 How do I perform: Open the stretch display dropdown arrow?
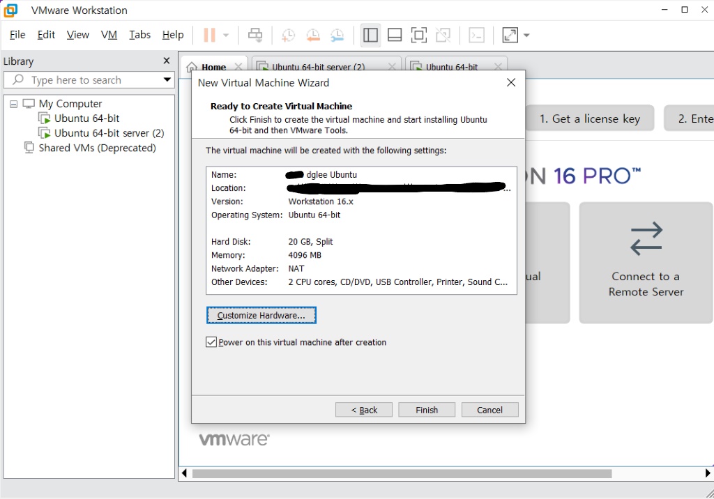tap(526, 35)
